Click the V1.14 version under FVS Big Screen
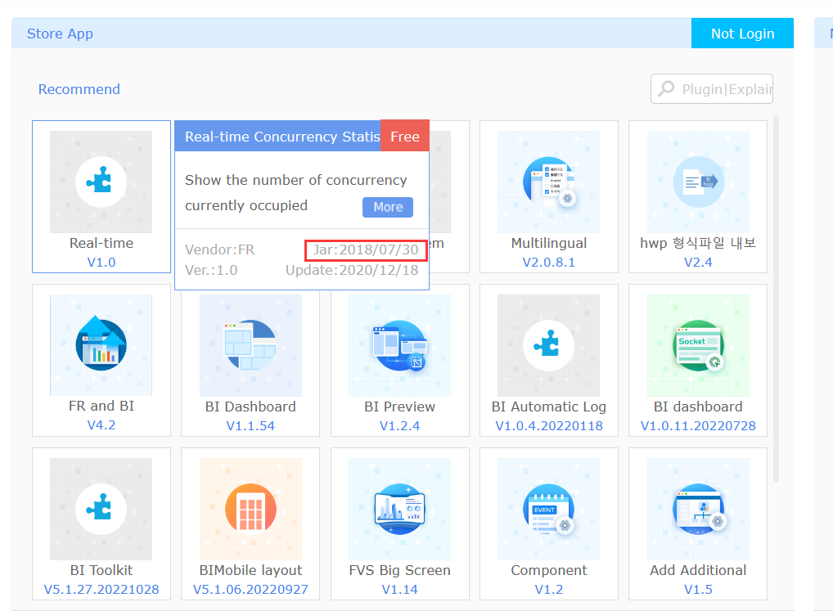Screen dimensions: 833x611 (399, 589)
